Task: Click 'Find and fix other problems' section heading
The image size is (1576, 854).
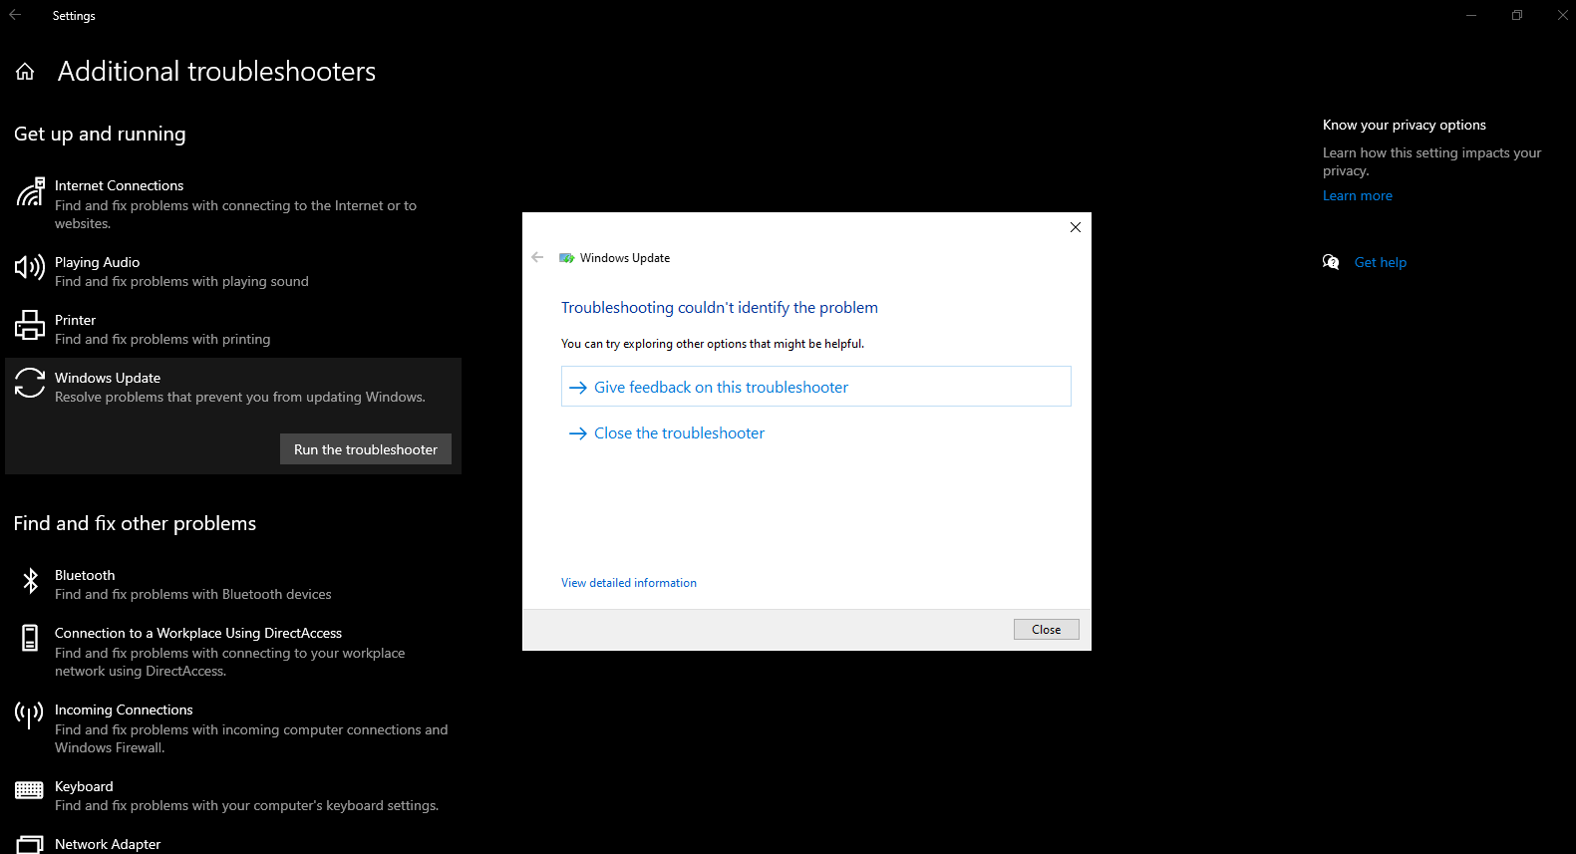Action: (135, 524)
